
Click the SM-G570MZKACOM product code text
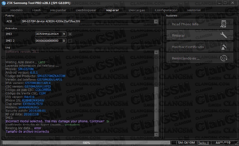click(51, 76)
